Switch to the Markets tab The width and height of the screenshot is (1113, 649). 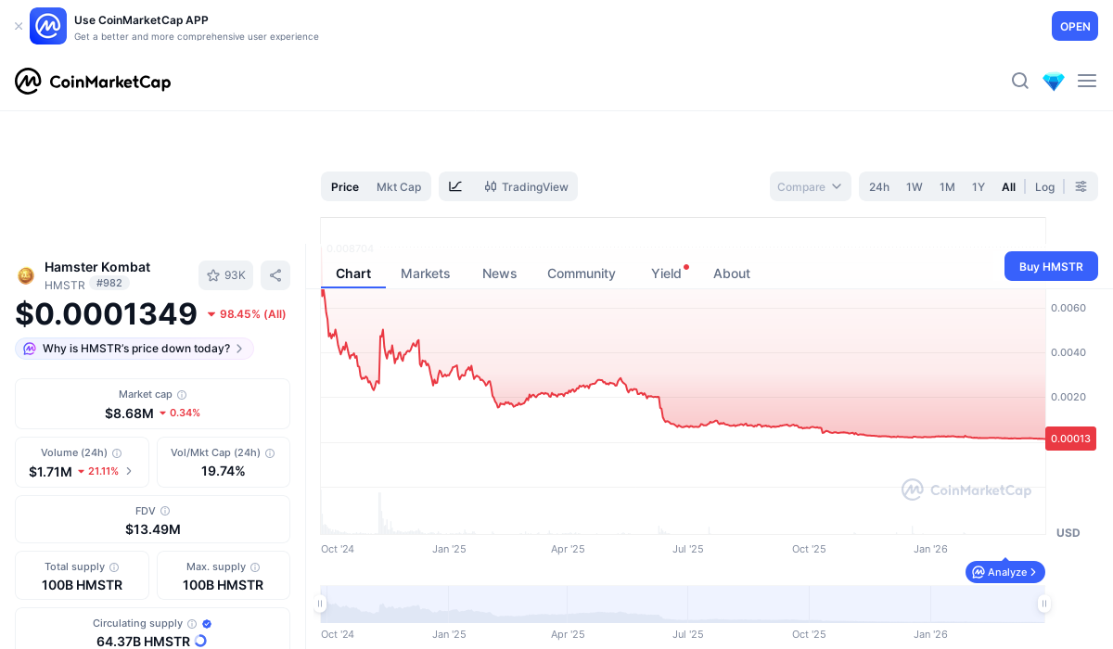point(425,274)
